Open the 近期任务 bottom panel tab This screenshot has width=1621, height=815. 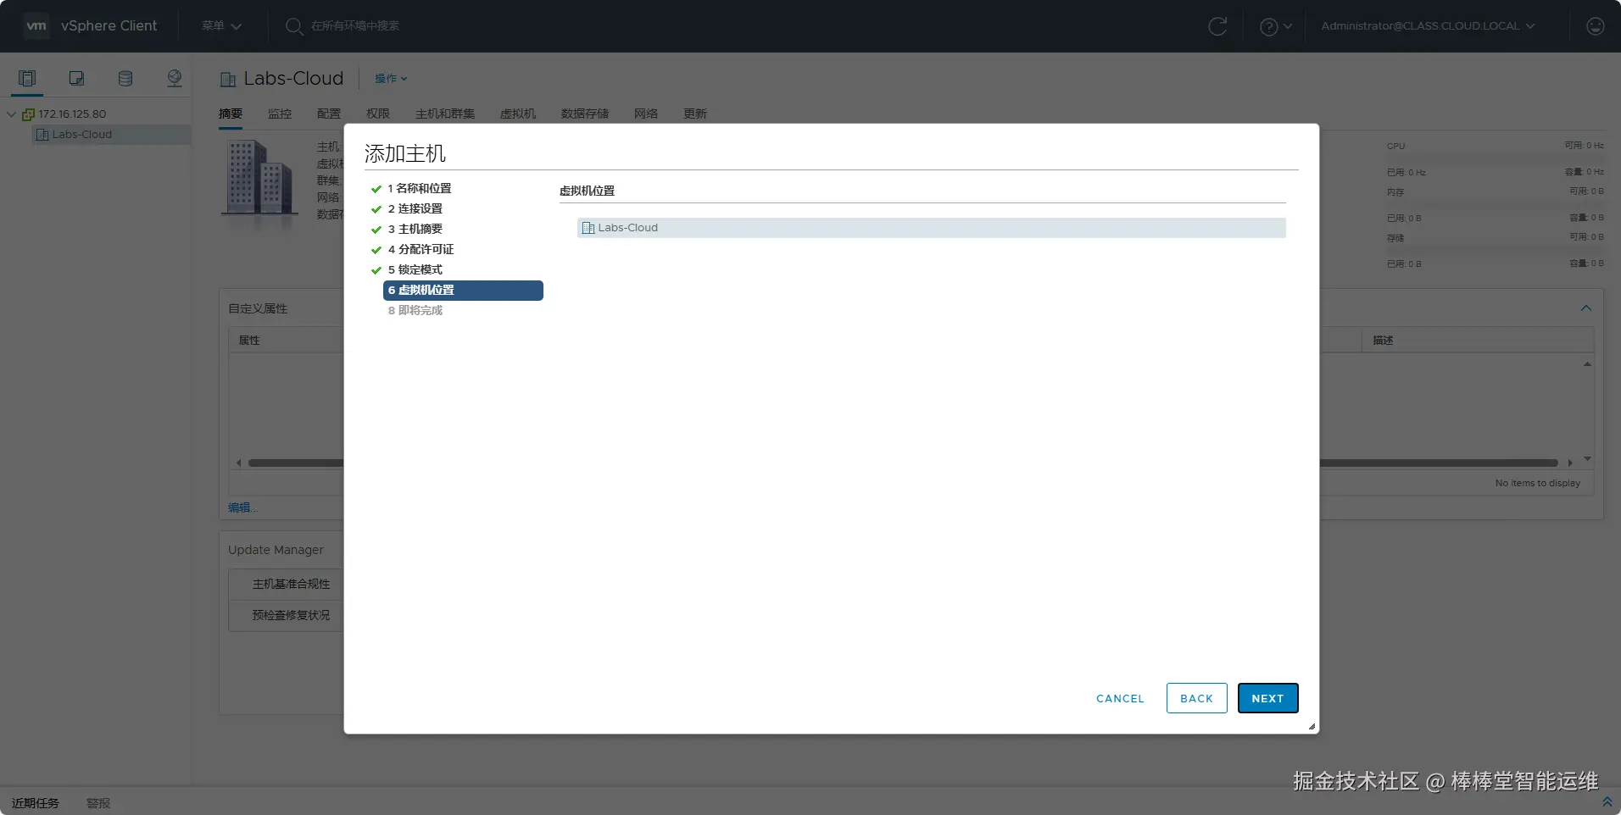[36, 803]
